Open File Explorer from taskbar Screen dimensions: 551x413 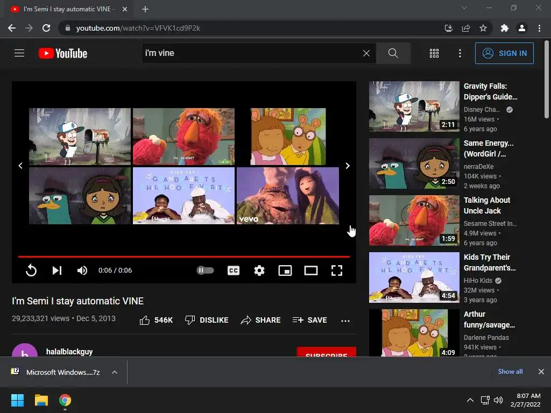pyautogui.click(x=41, y=400)
